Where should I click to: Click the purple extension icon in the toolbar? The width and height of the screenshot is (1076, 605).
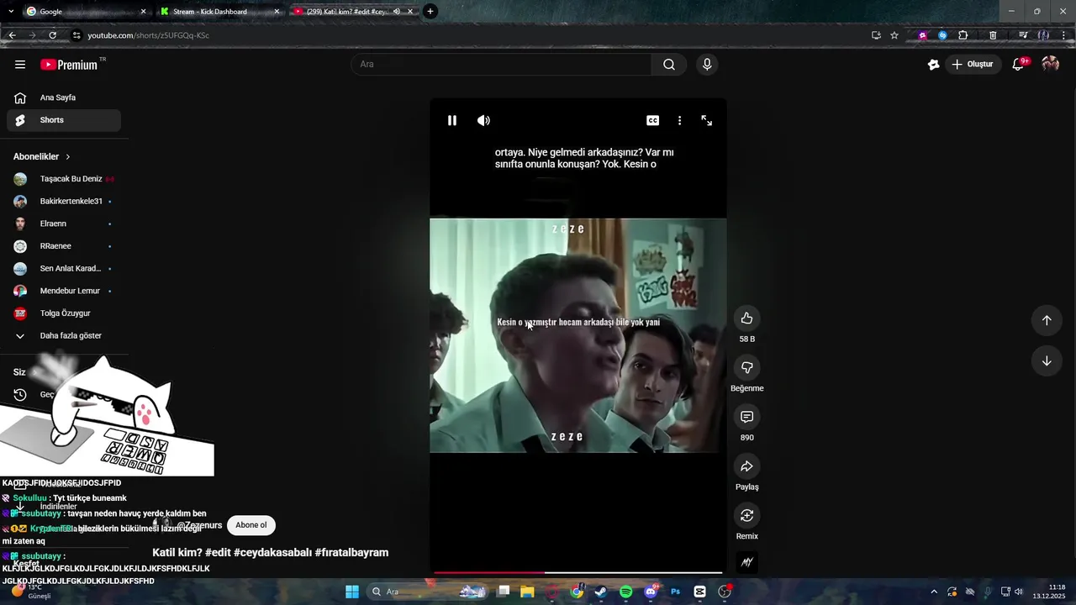coord(923,35)
